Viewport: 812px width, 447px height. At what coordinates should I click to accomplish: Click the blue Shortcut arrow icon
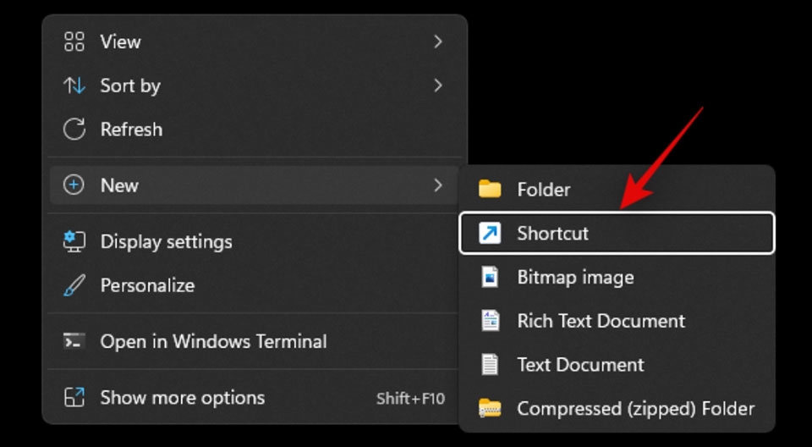tap(490, 234)
